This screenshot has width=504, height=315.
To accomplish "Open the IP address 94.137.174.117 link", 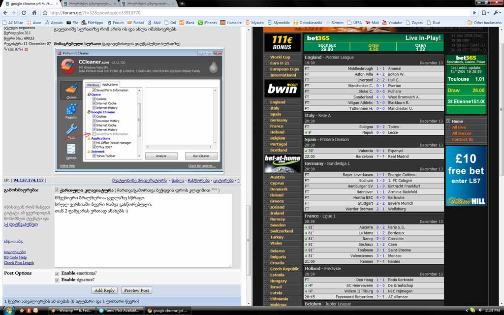I will coord(28,180).
